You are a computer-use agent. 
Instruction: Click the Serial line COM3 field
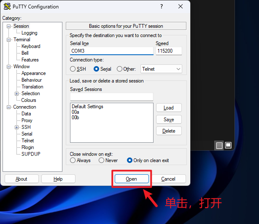pos(112,51)
